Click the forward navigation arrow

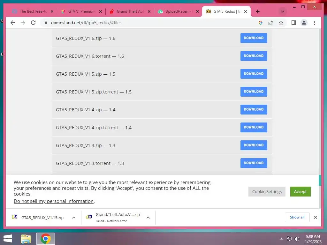23,23
